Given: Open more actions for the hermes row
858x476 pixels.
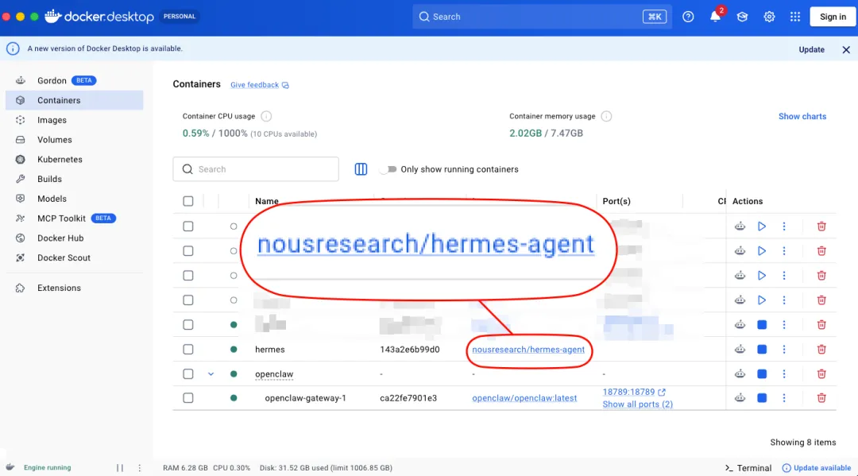Looking at the screenshot, I should 783,349.
